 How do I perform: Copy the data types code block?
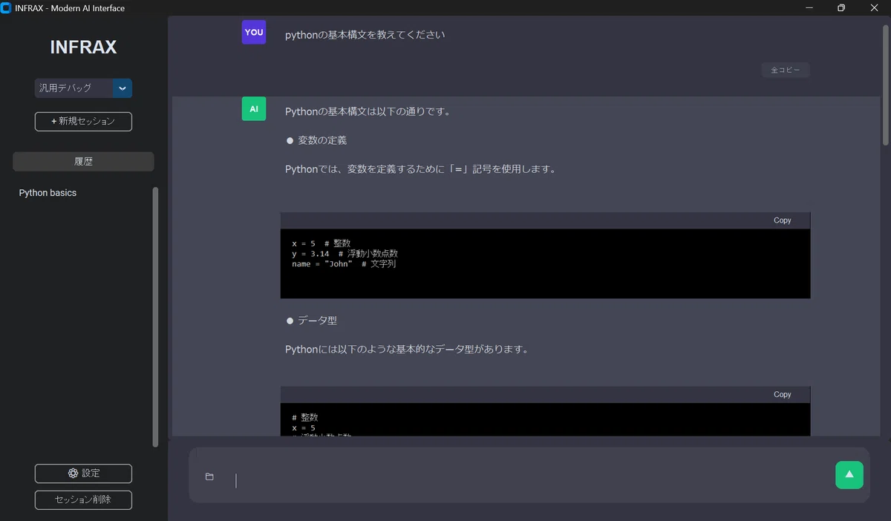click(783, 395)
